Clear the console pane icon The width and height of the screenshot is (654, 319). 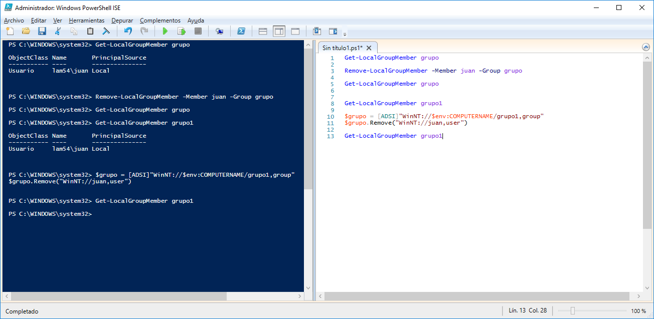[106, 31]
